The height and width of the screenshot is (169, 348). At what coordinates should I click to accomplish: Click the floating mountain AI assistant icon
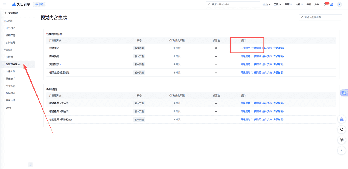pos(342,119)
